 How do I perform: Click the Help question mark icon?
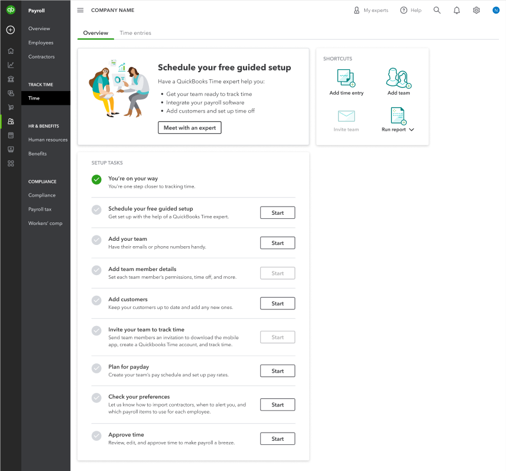(404, 10)
